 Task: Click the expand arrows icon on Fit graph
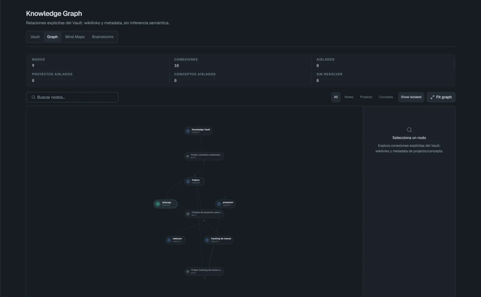point(432,97)
